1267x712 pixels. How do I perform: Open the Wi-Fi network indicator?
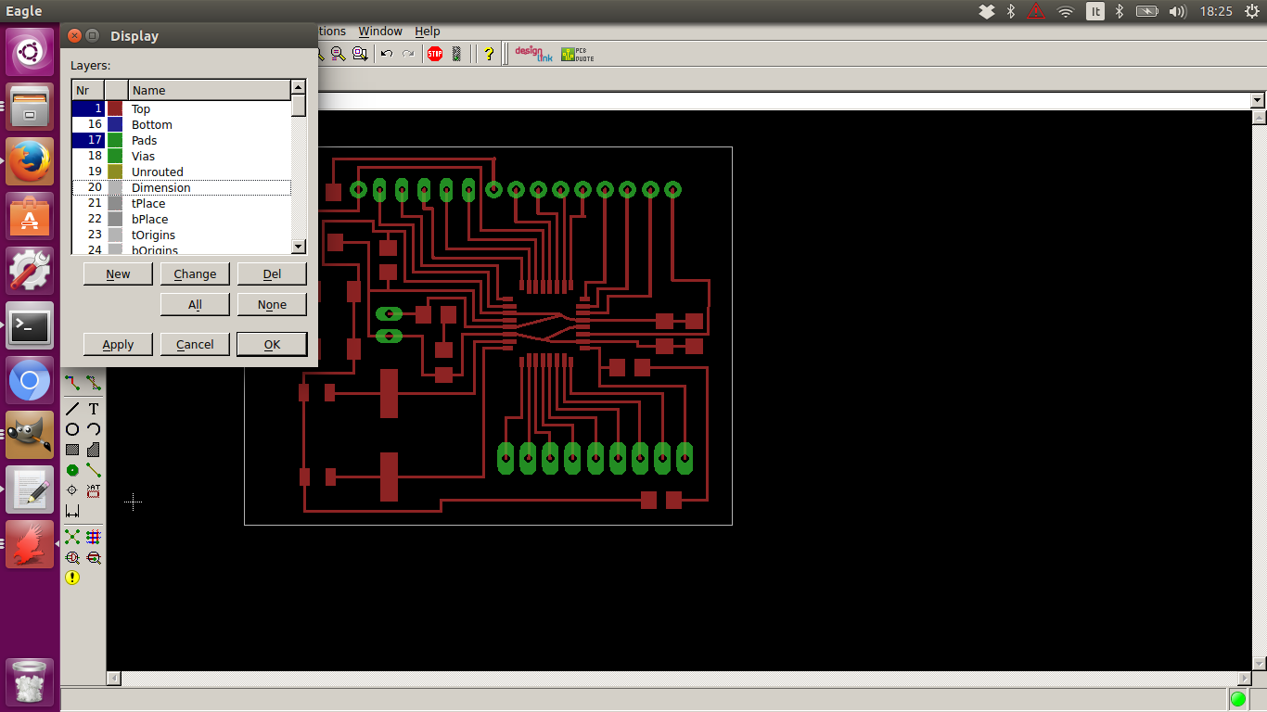(x=1066, y=11)
